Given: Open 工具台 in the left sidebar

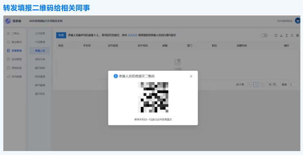Looking at the screenshot, I should pos(15,34).
